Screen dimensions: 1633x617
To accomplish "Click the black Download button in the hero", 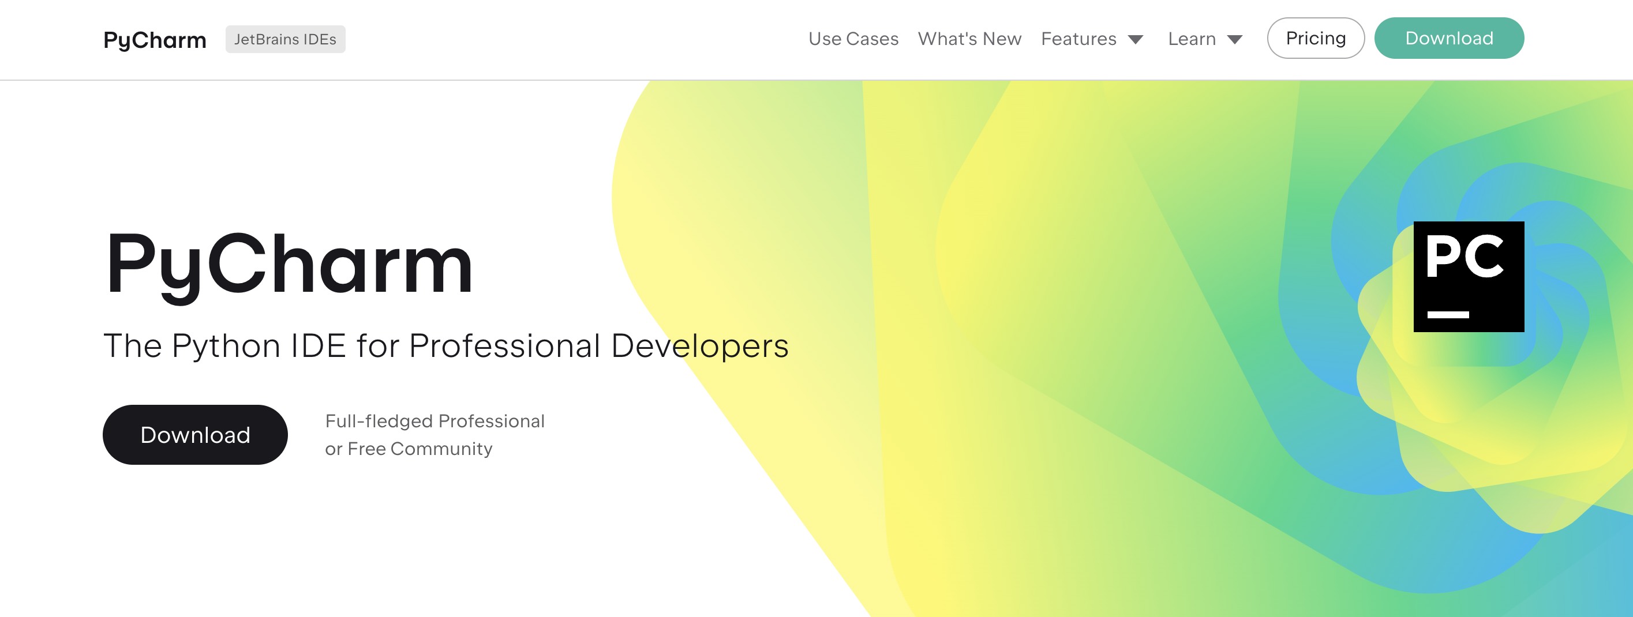I will pyautogui.click(x=195, y=435).
